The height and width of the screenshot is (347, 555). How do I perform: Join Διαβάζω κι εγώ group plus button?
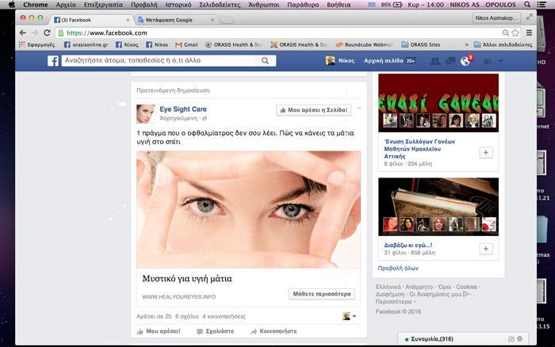[x=486, y=249]
